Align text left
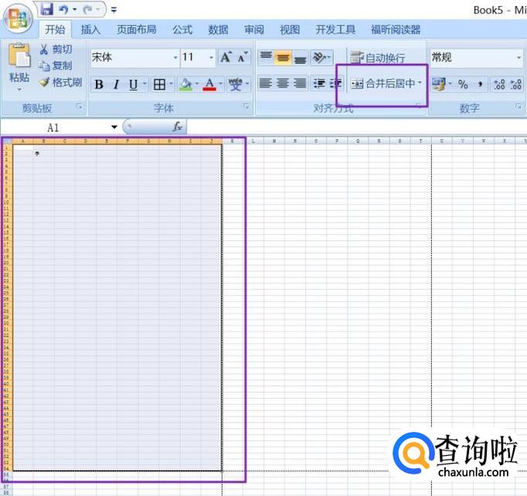Screen dimensions: 527x496 [266, 83]
